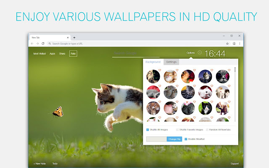Favorite the white Santa-hat kitten via heart
The height and width of the screenshot is (168, 269).
pos(212,86)
